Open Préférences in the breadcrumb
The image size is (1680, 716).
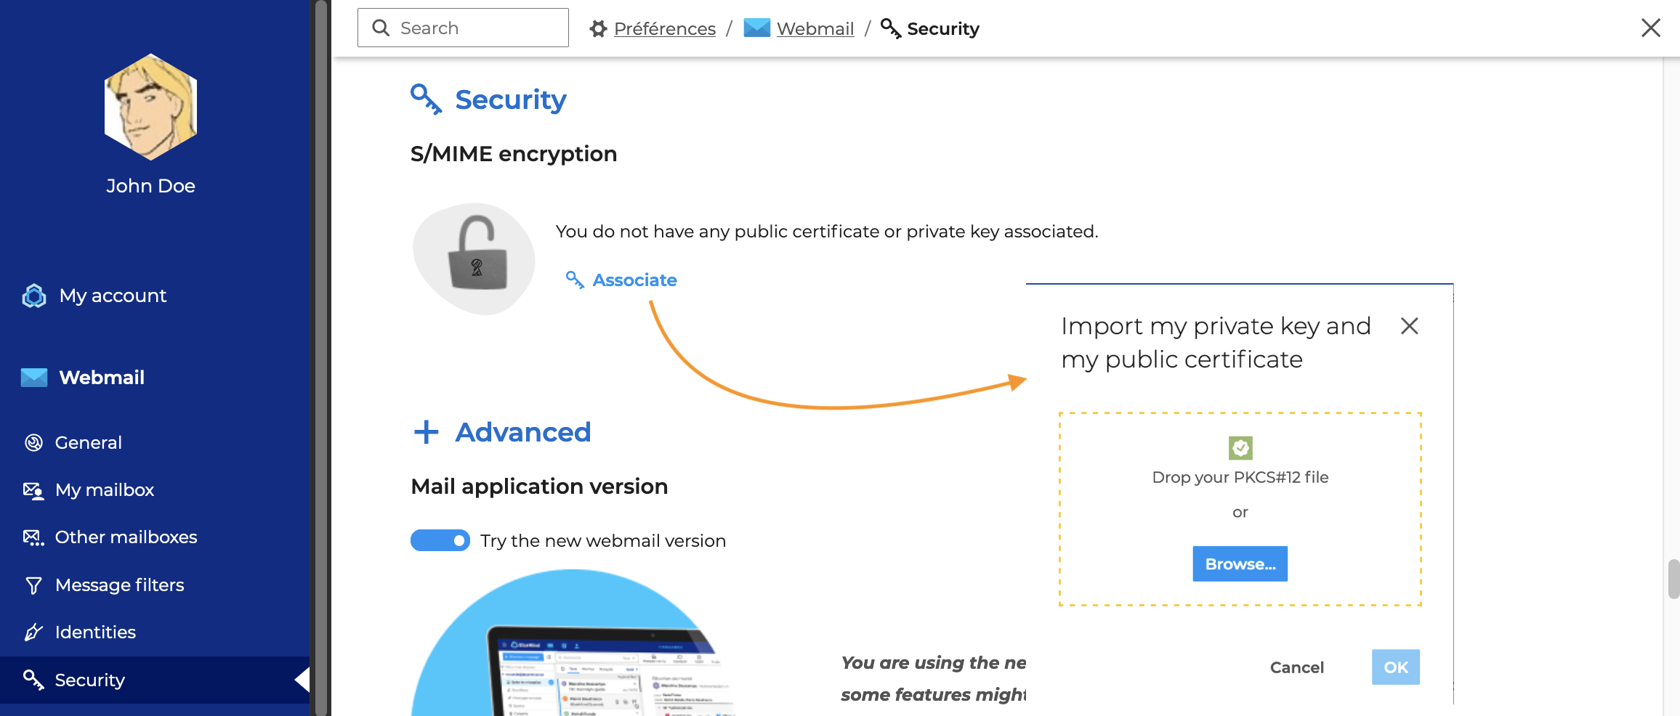click(x=664, y=28)
